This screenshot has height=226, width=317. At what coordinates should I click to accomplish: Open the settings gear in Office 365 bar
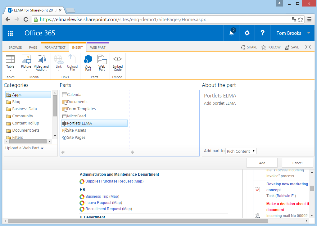tap(247, 33)
